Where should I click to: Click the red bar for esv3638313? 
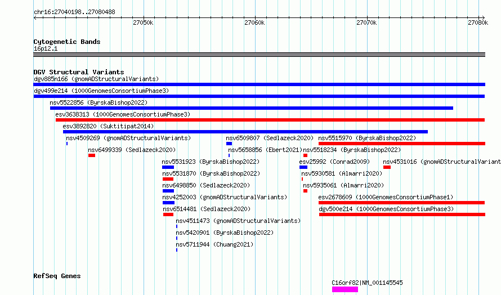[270, 120]
